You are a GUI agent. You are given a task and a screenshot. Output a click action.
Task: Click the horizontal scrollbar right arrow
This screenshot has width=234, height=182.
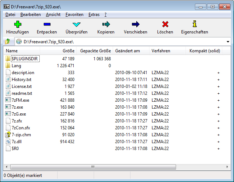(226, 167)
